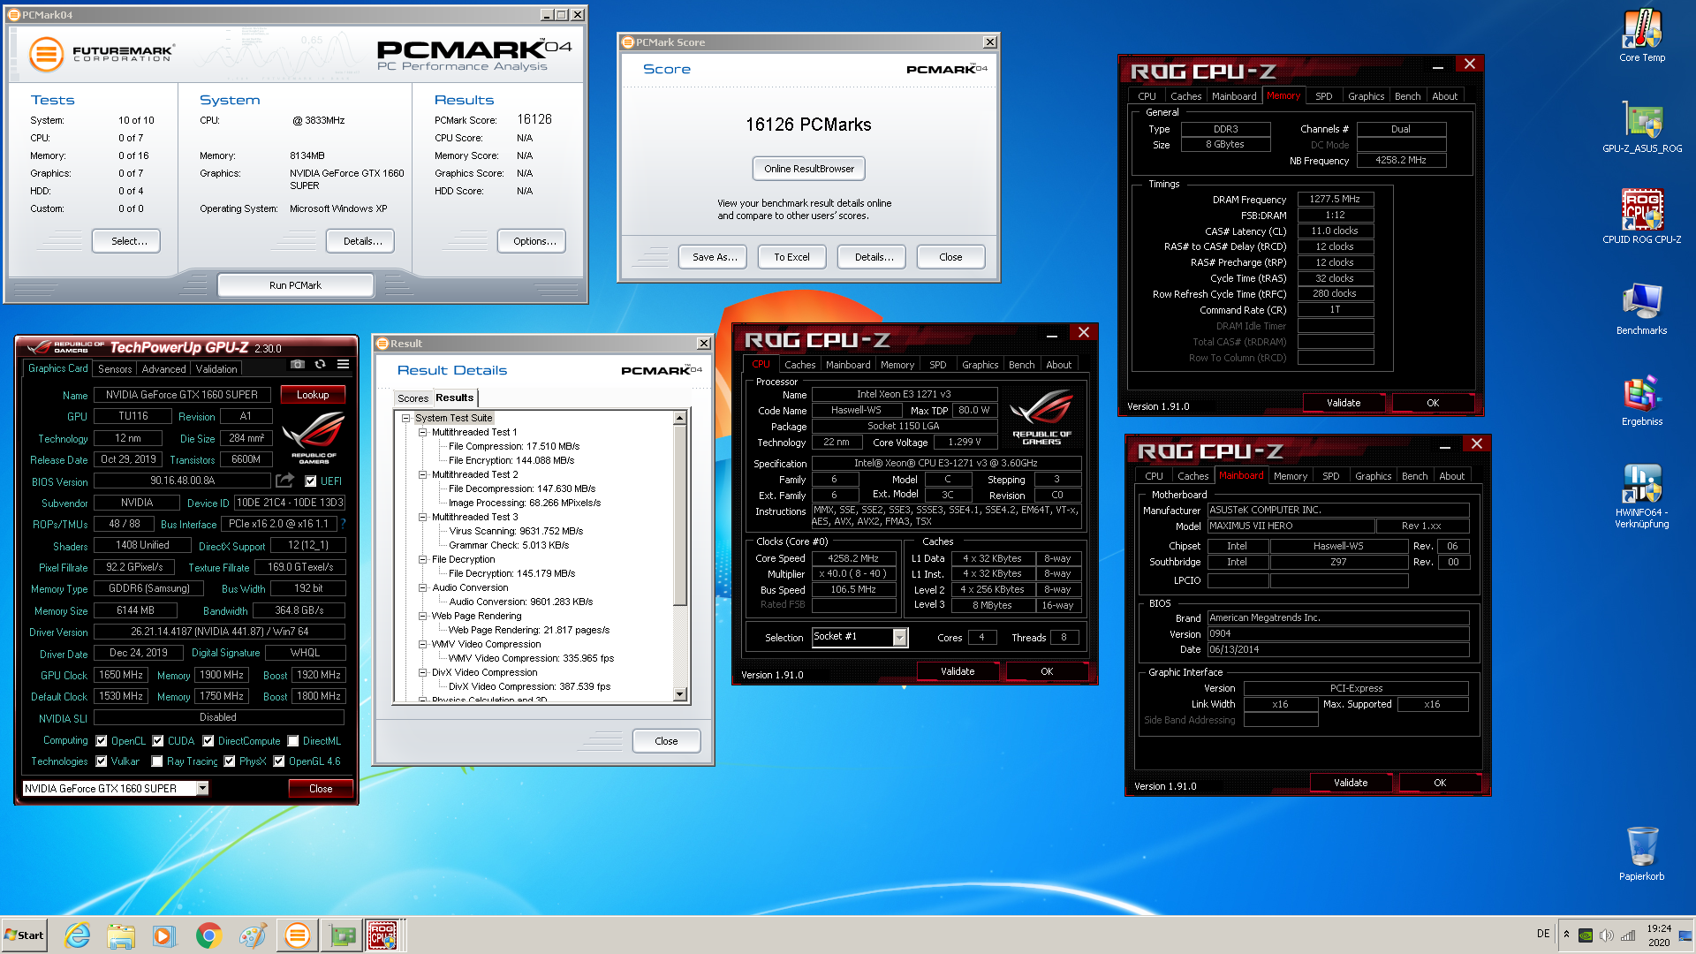Collapse the File Decryption tree node
Image resolution: width=1696 pixels, height=954 pixels.
(423, 559)
